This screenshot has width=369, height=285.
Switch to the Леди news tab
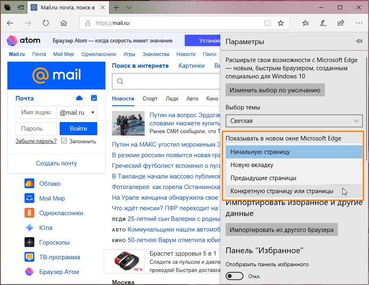[172, 99]
